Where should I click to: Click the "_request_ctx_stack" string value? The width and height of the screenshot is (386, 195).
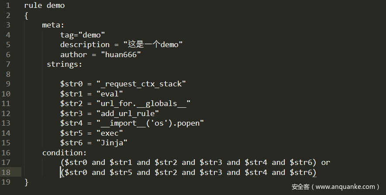click(x=143, y=84)
